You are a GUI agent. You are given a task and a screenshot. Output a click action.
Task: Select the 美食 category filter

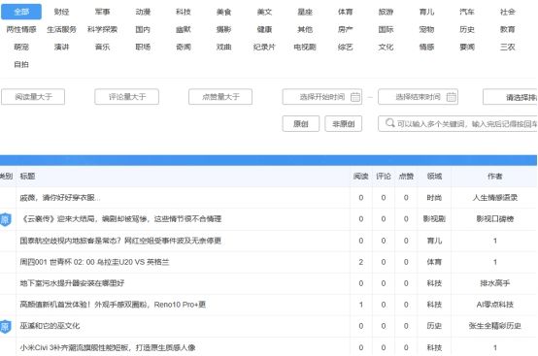click(223, 12)
